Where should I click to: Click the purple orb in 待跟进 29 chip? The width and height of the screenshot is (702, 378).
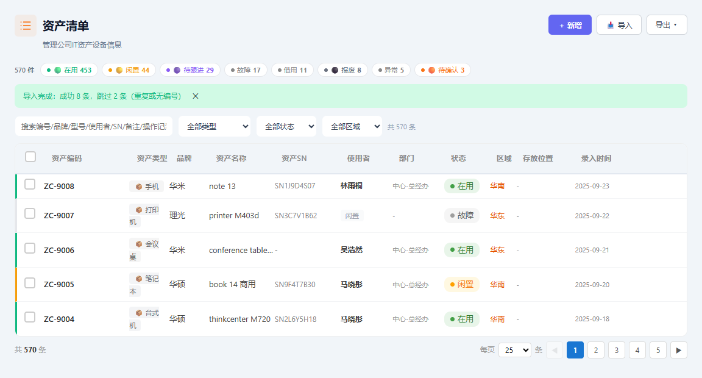click(x=177, y=70)
